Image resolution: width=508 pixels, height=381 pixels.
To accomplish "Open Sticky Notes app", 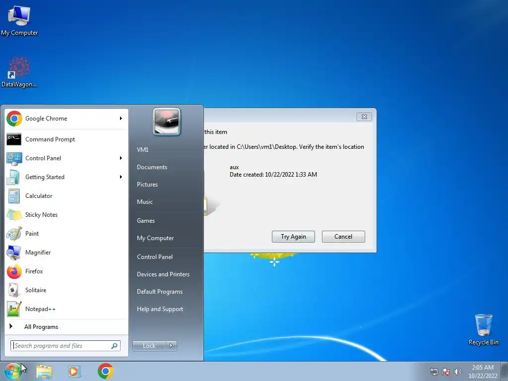I will point(66,215).
